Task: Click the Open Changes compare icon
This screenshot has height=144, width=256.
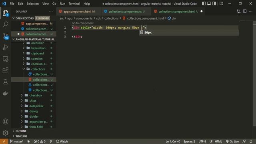Action: [x=239, y=11]
